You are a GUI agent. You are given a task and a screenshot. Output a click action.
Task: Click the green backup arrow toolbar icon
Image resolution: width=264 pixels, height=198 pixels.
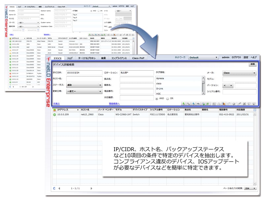(x=183, y=104)
